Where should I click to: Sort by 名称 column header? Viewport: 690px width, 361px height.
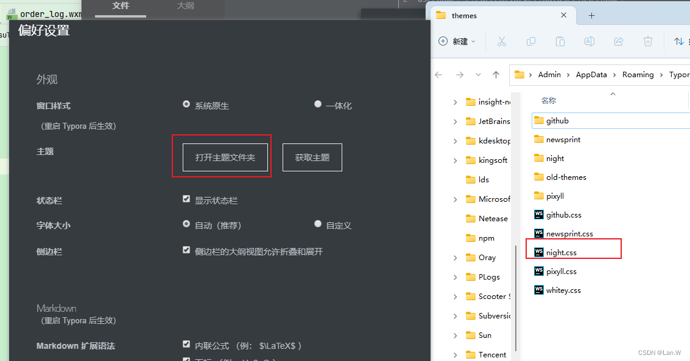(548, 101)
